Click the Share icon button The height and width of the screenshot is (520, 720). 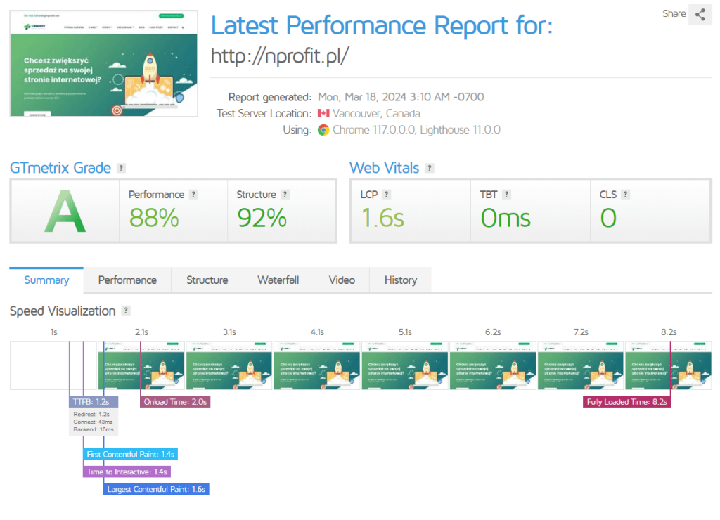tap(700, 14)
